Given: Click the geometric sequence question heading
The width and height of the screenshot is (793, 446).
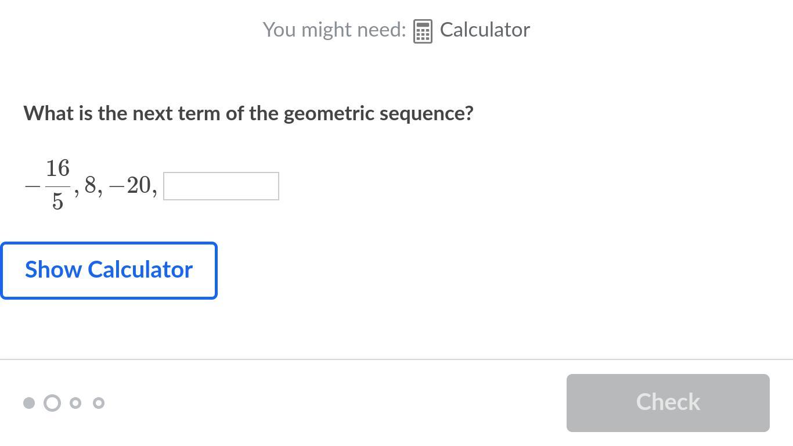Looking at the screenshot, I should (x=248, y=113).
